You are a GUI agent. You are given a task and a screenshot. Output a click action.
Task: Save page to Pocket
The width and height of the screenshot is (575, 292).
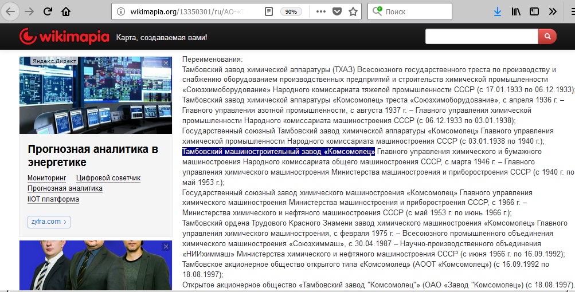337,11
